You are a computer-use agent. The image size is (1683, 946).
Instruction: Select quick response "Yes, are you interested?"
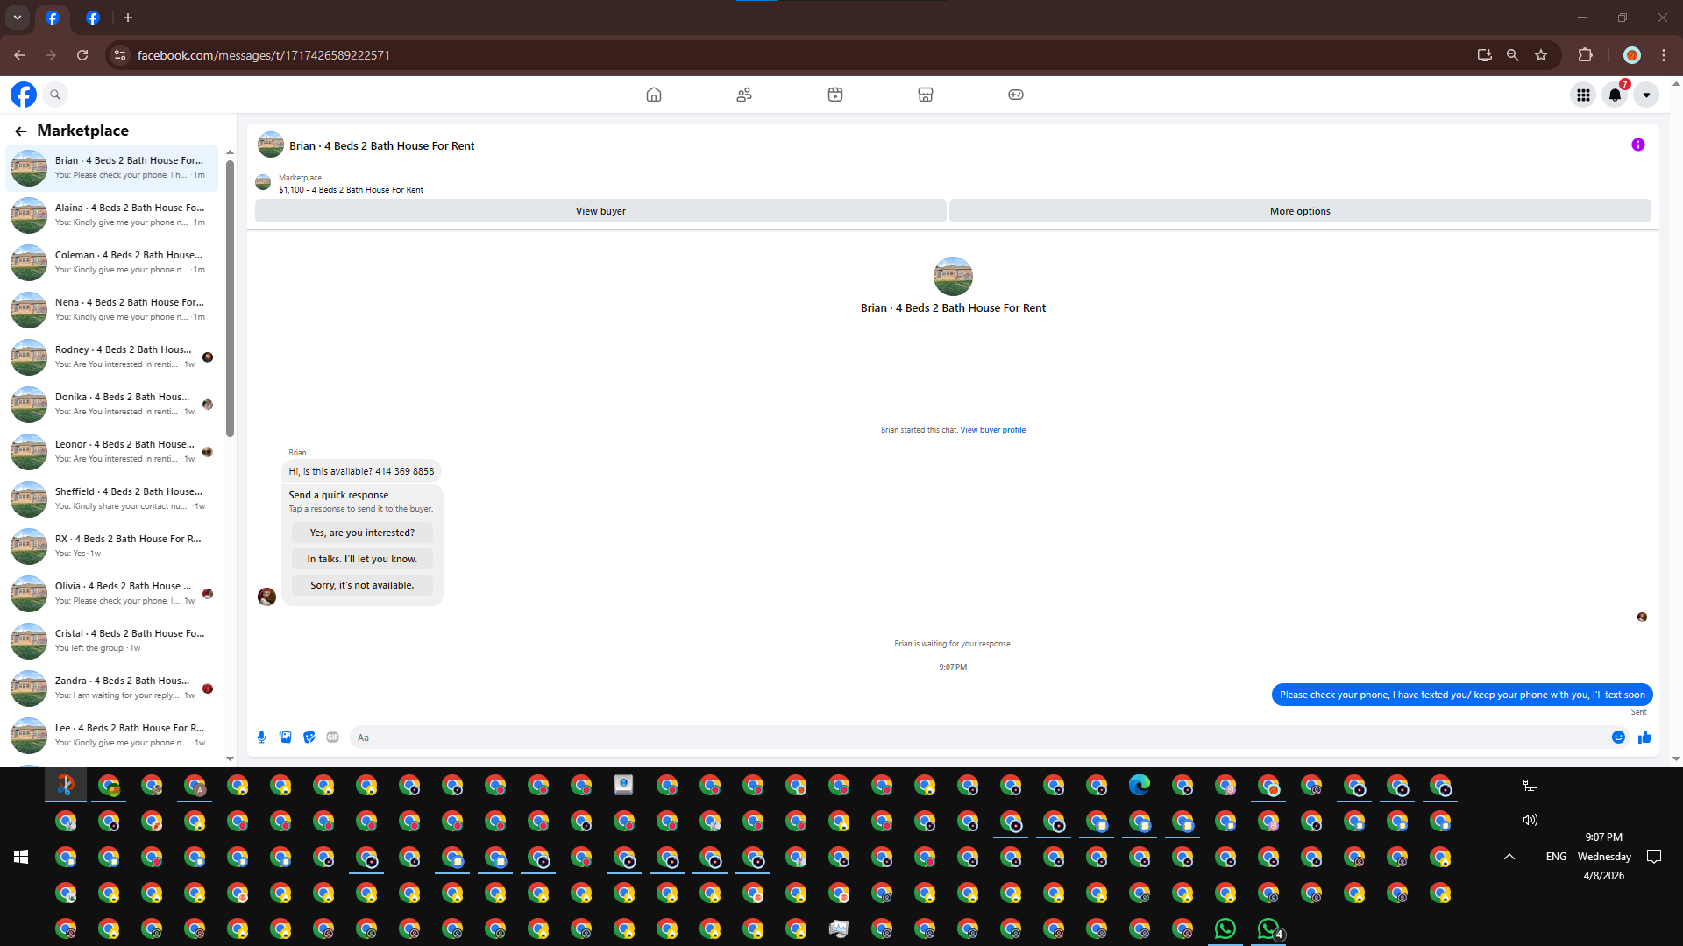362,533
